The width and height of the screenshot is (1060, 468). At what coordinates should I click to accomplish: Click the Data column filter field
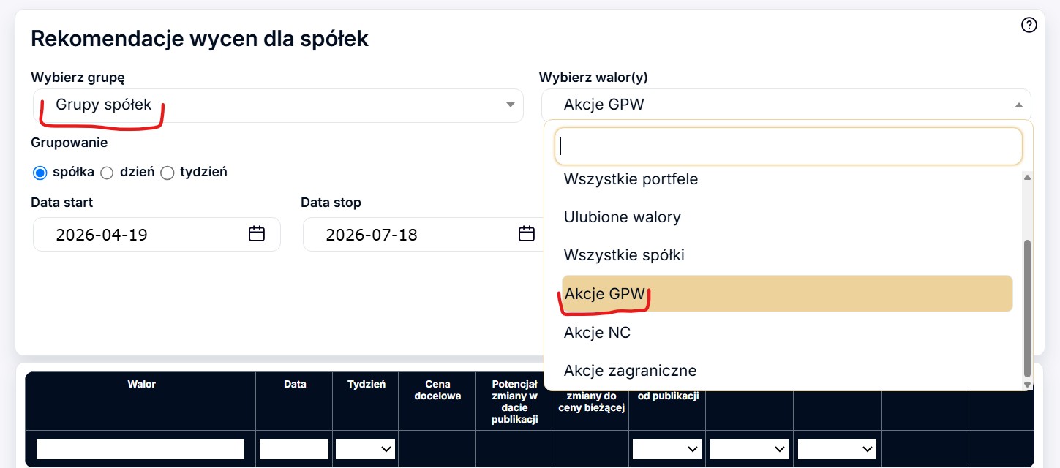[x=294, y=449]
